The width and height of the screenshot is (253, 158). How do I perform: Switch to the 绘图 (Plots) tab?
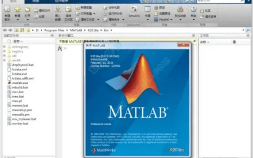click(x=36, y=1)
